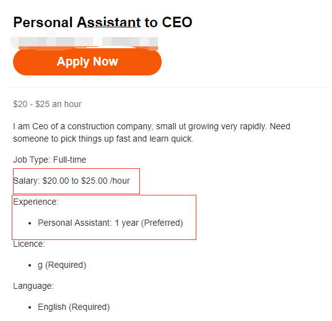Click the Job Type: Full-time line

pos(50,160)
